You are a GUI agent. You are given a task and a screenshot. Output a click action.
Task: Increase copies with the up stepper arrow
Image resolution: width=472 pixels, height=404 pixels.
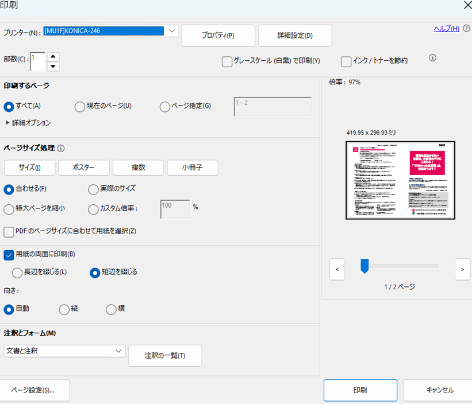point(53,56)
